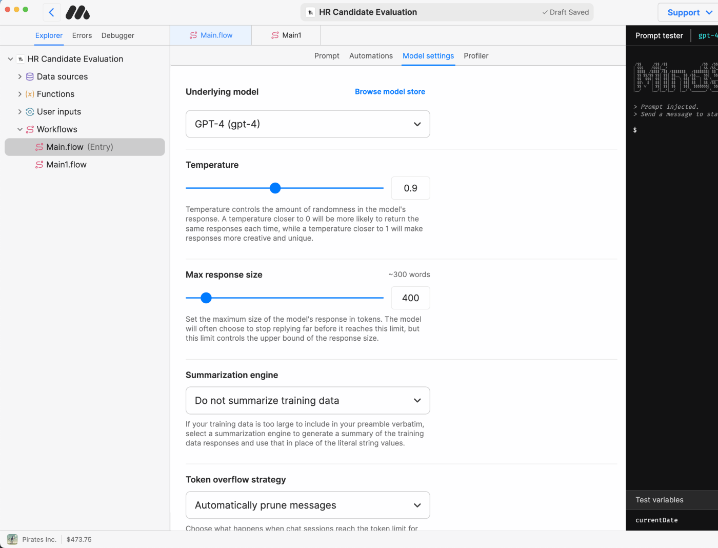This screenshot has width=718, height=548.
Task: Open the Debugger tab in sidebar
Action: (117, 35)
